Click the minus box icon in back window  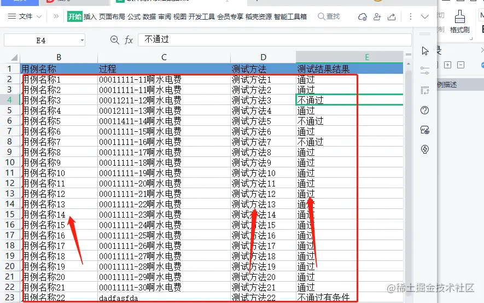pyautogui.click(x=460, y=65)
